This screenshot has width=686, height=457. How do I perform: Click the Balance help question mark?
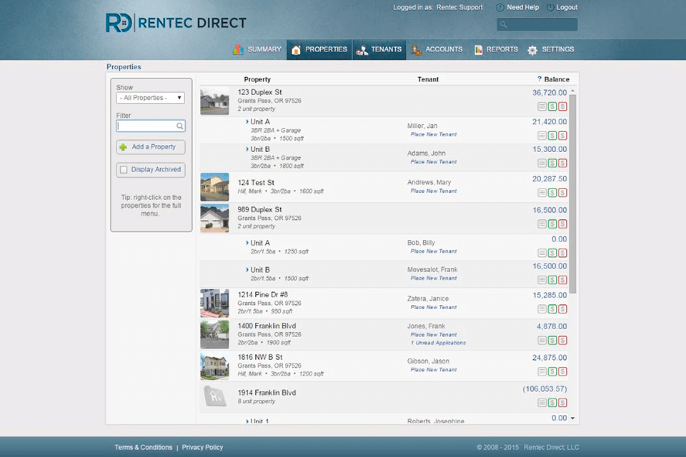540,79
